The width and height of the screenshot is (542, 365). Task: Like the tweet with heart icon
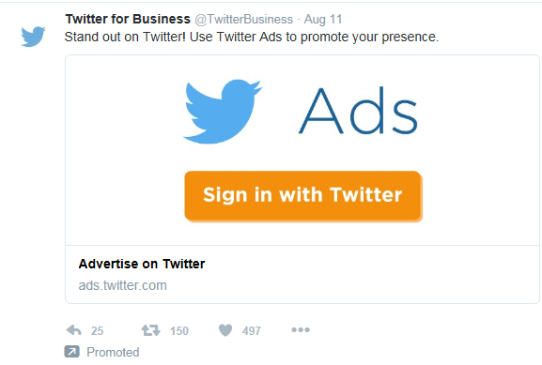point(225,330)
